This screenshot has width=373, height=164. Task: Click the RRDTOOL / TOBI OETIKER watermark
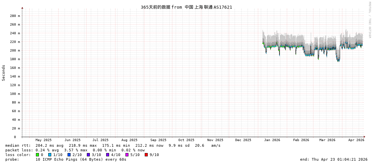coord(369,20)
